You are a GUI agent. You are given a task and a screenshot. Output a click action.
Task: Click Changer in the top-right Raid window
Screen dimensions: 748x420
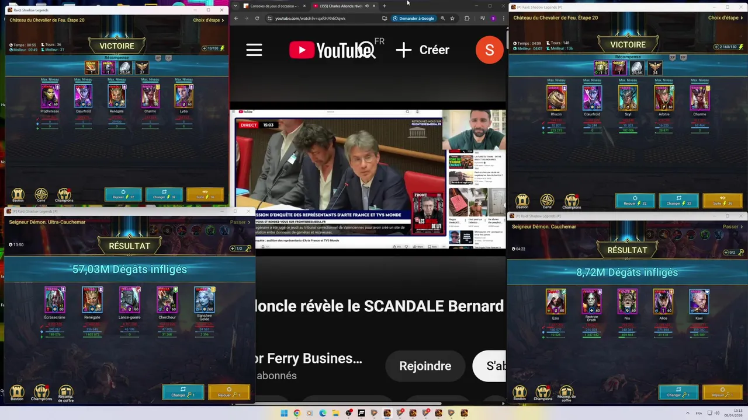[678, 201]
